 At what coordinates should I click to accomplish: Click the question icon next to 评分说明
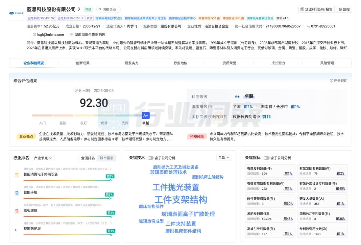331,81
